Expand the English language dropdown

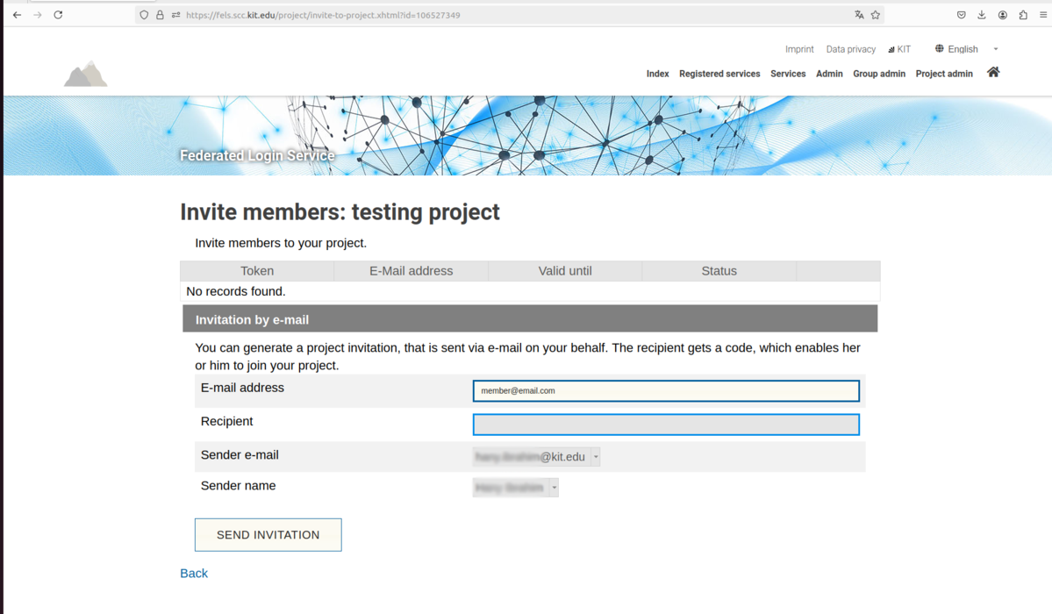pos(967,49)
